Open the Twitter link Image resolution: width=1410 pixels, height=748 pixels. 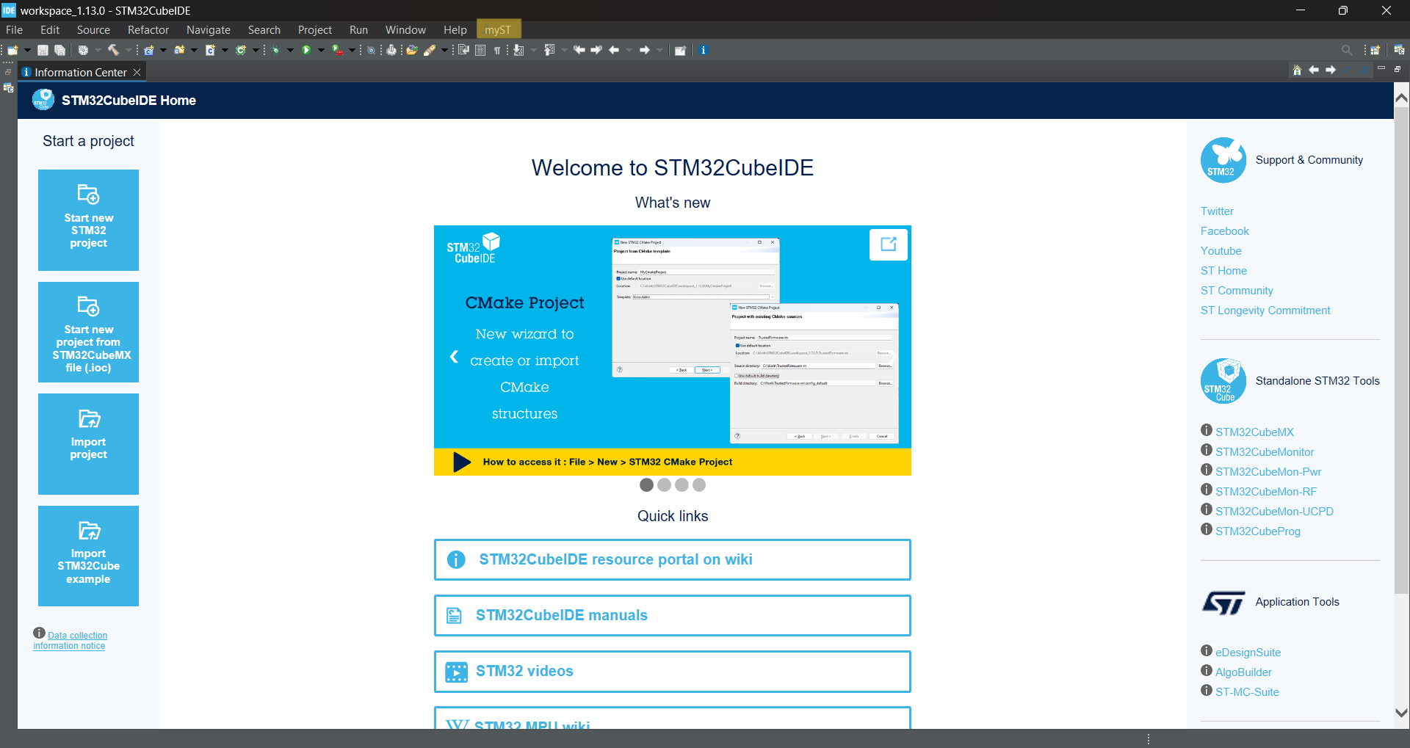pos(1216,211)
